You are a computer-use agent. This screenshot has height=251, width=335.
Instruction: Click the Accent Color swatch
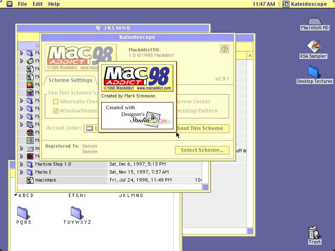(x=90, y=128)
